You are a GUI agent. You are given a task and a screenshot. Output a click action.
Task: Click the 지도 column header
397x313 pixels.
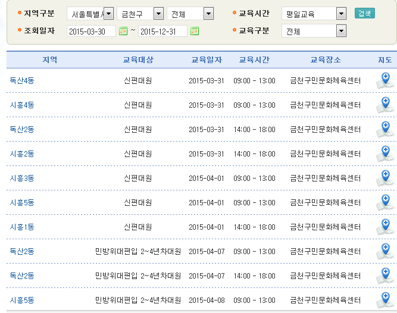385,60
